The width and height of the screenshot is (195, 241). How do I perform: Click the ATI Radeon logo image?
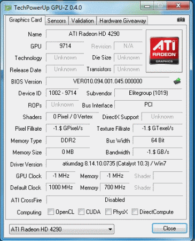(x=164, y=51)
